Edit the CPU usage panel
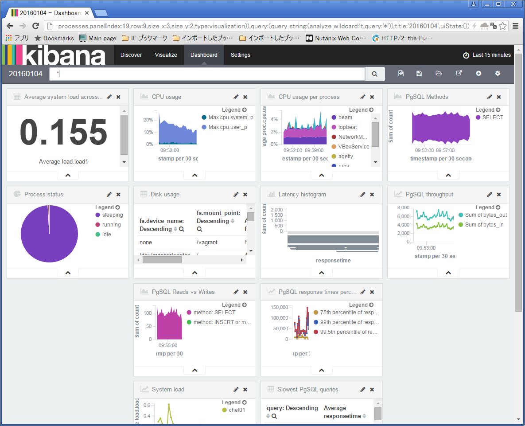 pos(236,97)
